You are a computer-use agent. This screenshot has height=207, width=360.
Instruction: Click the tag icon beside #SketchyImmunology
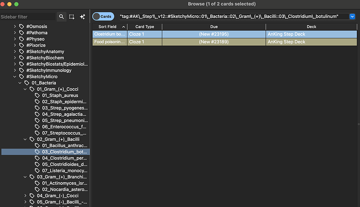pyautogui.click(x=21, y=70)
